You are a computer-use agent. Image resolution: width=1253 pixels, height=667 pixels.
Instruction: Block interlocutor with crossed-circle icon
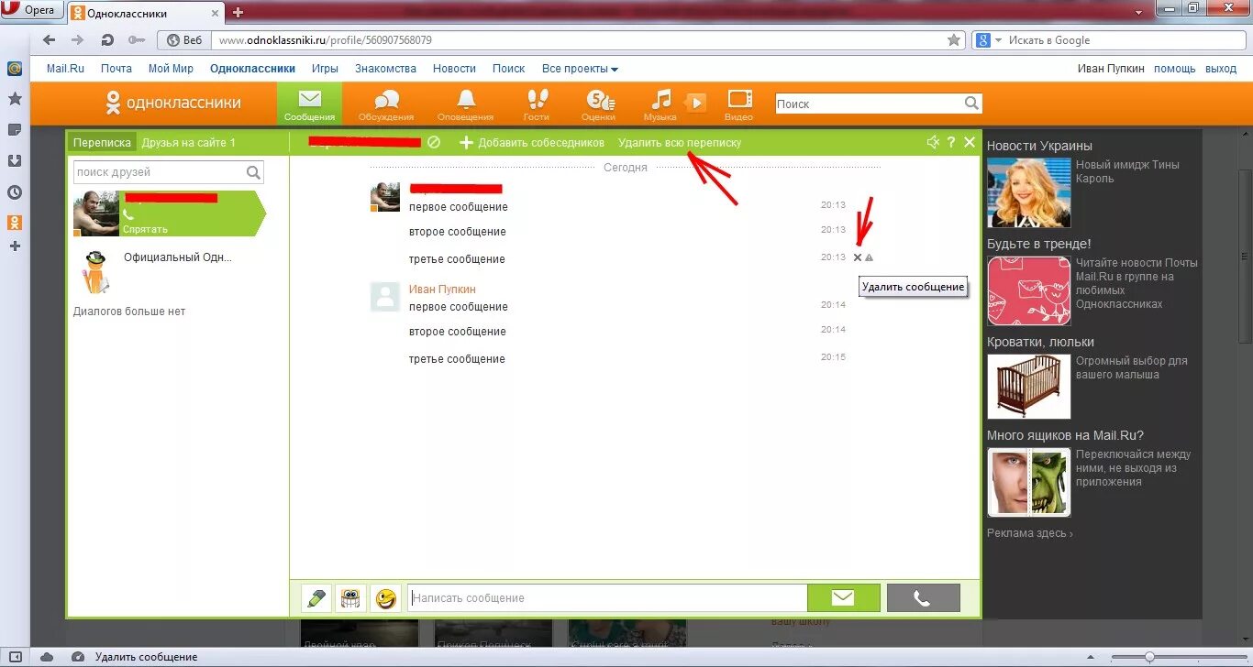tap(434, 142)
